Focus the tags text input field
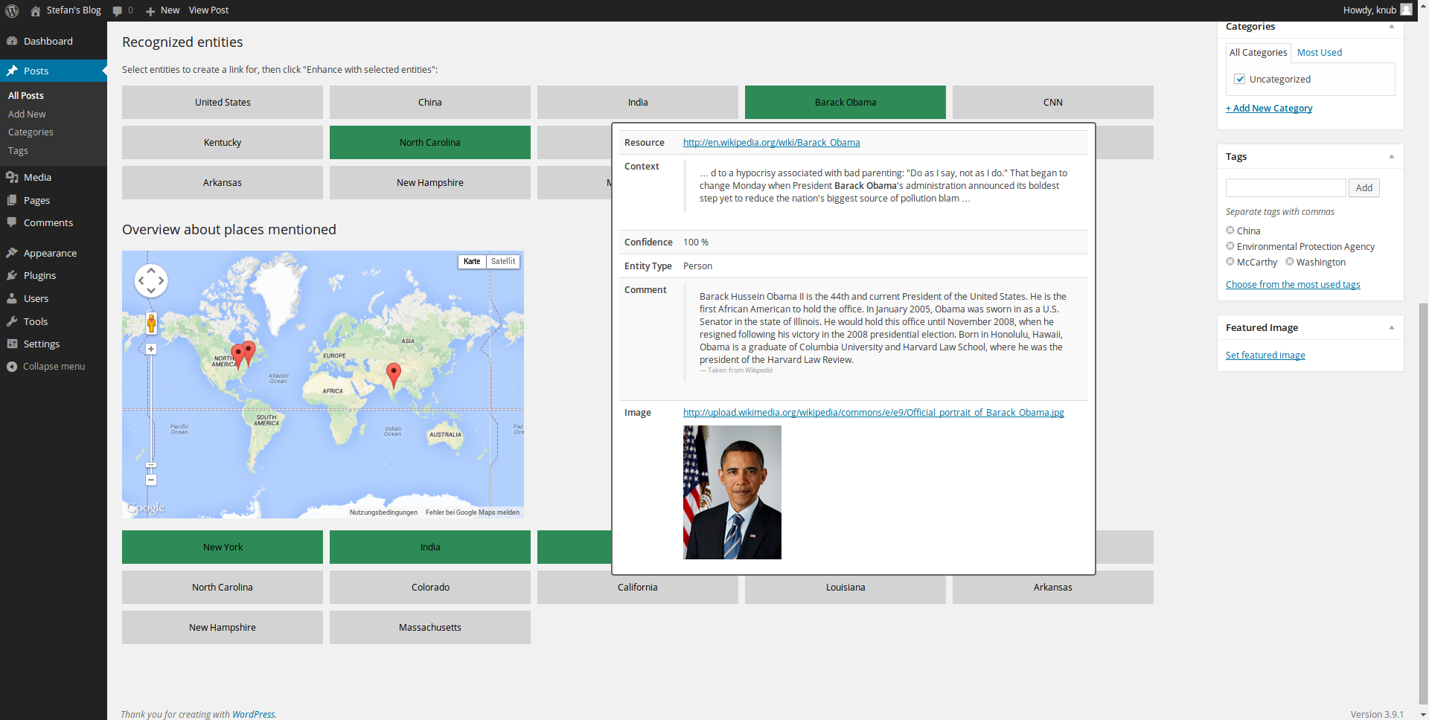1429x720 pixels. tap(1285, 187)
